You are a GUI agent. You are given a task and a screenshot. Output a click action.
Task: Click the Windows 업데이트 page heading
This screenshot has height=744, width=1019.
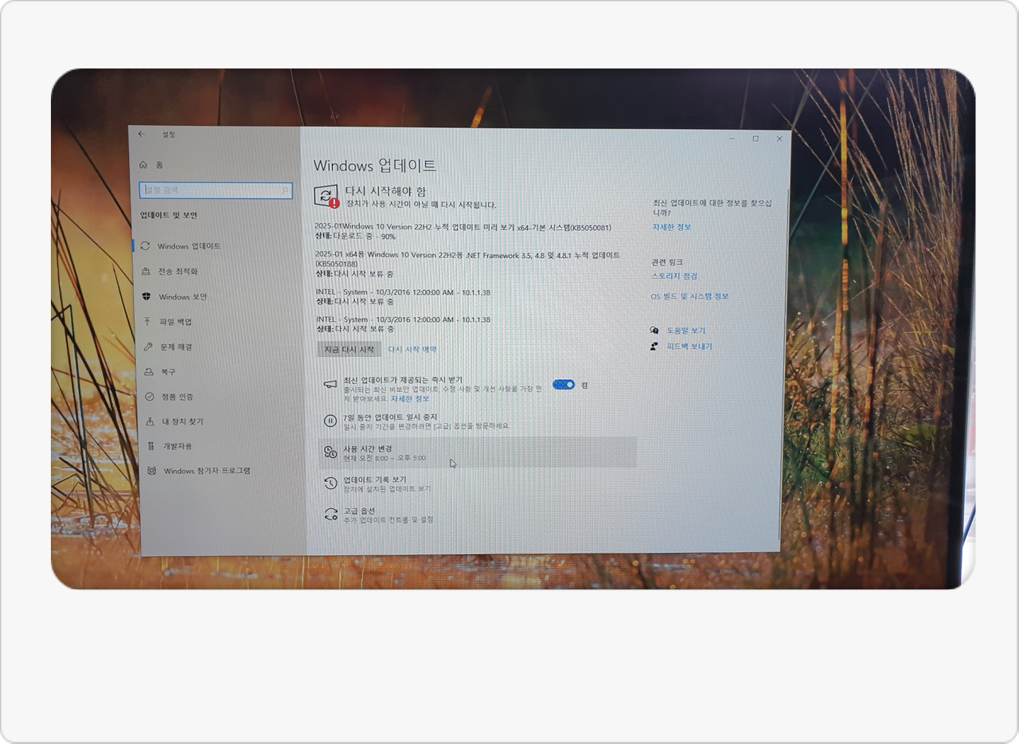[x=375, y=166]
